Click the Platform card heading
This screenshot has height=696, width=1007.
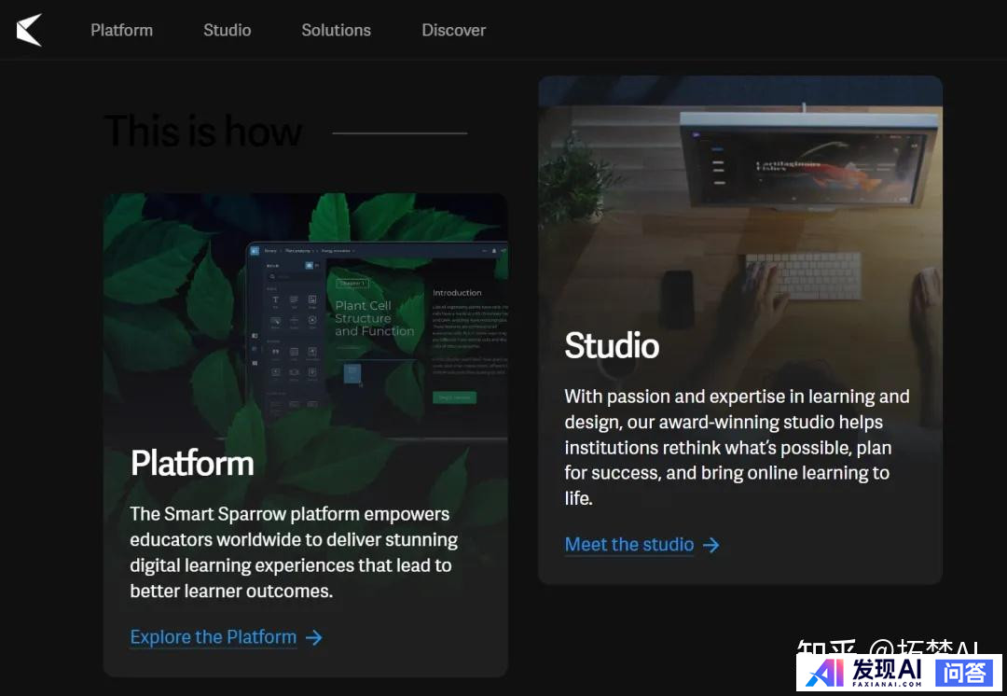pyautogui.click(x=192, y=464)
